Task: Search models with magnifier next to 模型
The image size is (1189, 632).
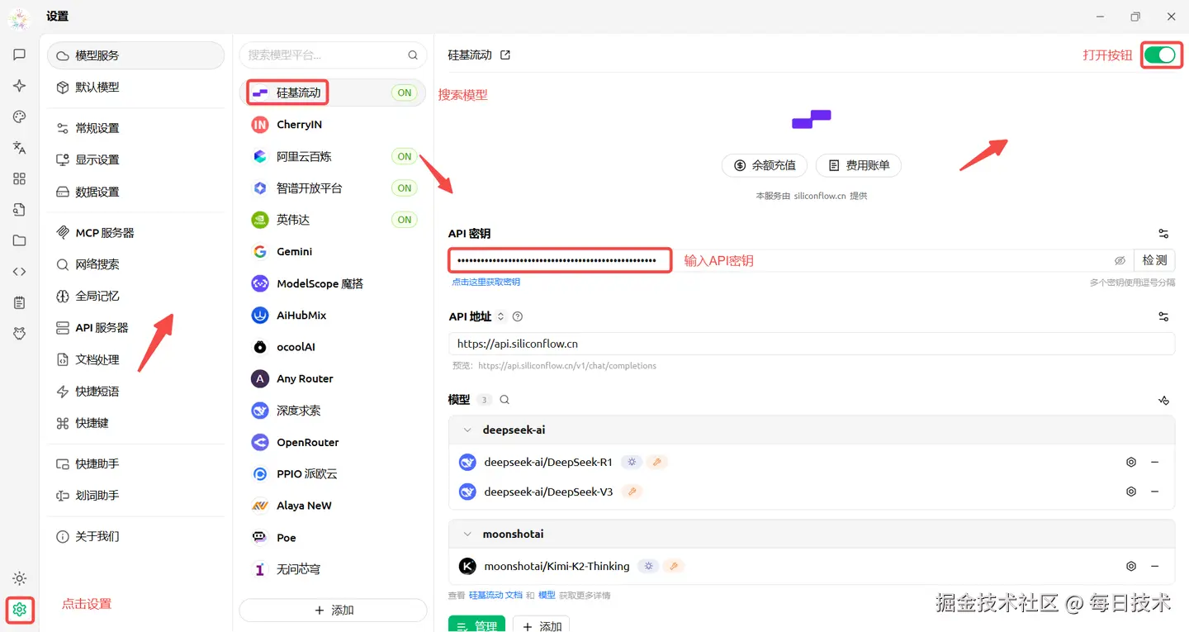Action: coord(504,400)
